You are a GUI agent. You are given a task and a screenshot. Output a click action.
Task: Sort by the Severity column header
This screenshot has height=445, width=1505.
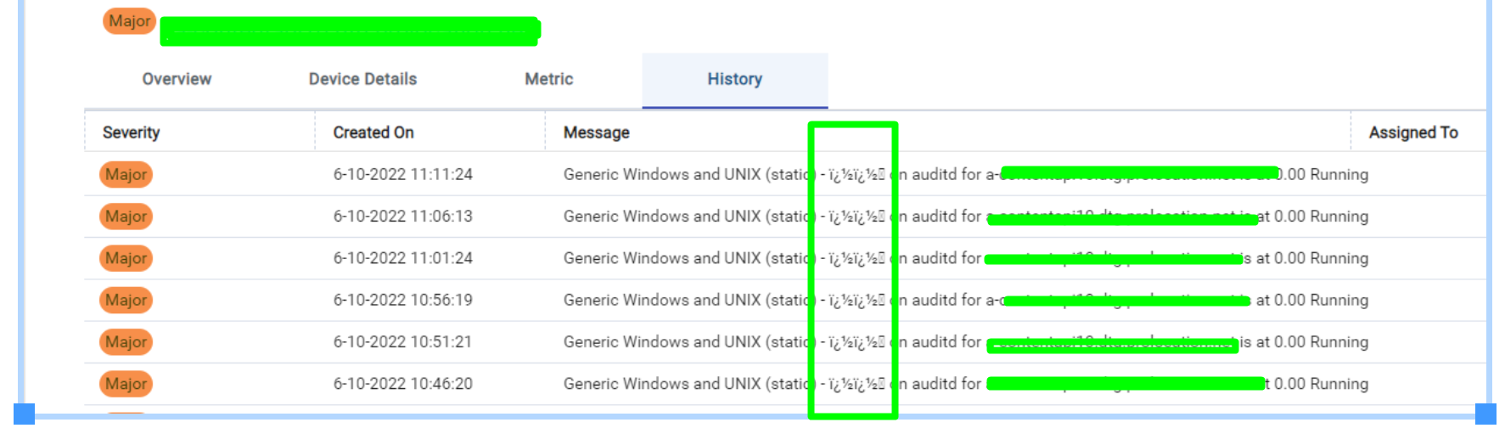(131, 132)
